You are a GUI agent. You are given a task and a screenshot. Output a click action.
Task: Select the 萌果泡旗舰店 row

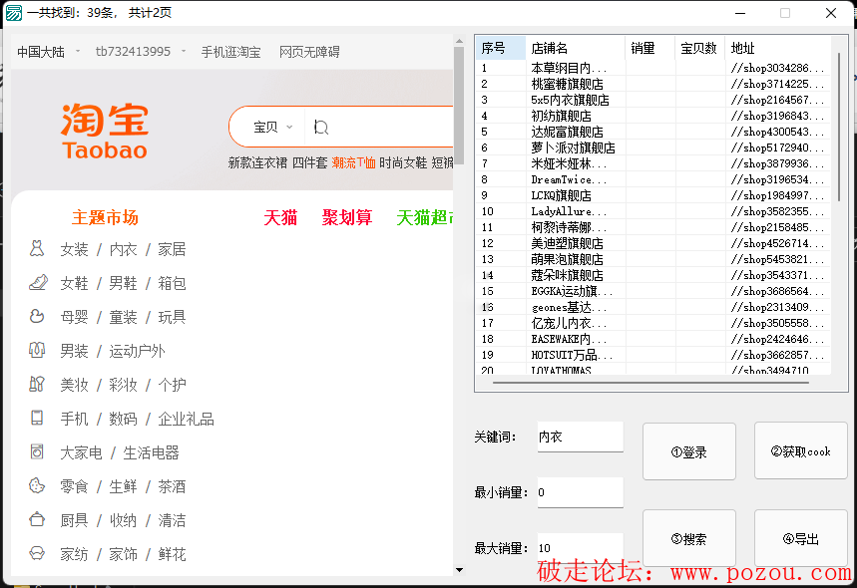(653, 259)
